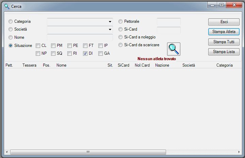
Task: Click the Cerca window title icon
Action: pos(7,6)
